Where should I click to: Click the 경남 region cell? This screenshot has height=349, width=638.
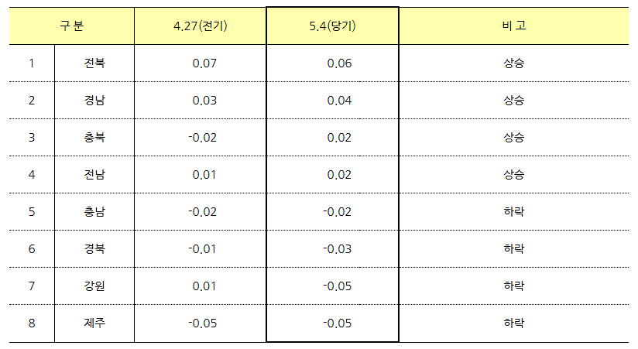(94, 100)
